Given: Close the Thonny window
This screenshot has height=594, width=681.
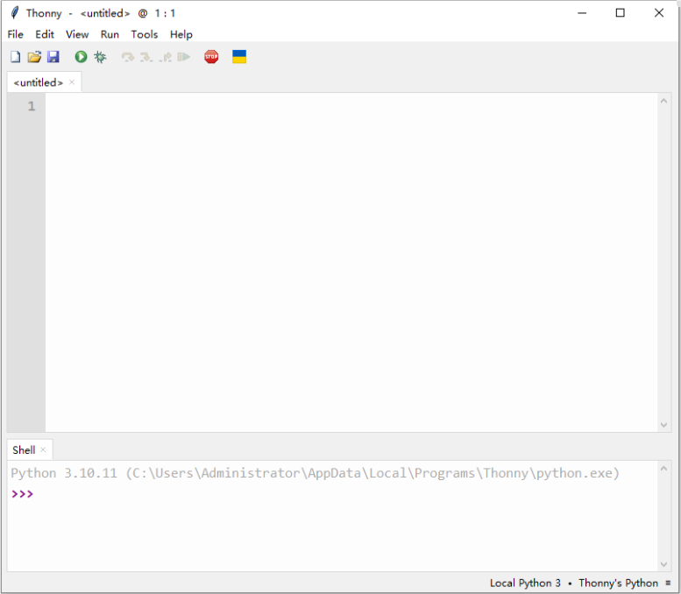Looking at the screenshot, I should (659, 13).
